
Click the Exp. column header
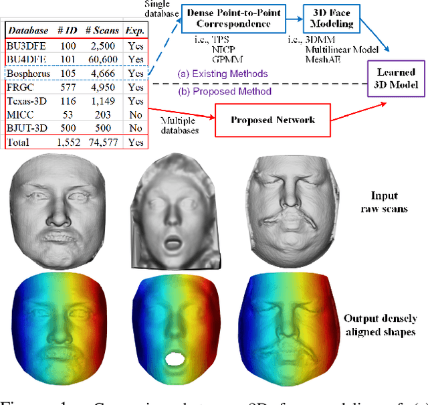(135, 31)
